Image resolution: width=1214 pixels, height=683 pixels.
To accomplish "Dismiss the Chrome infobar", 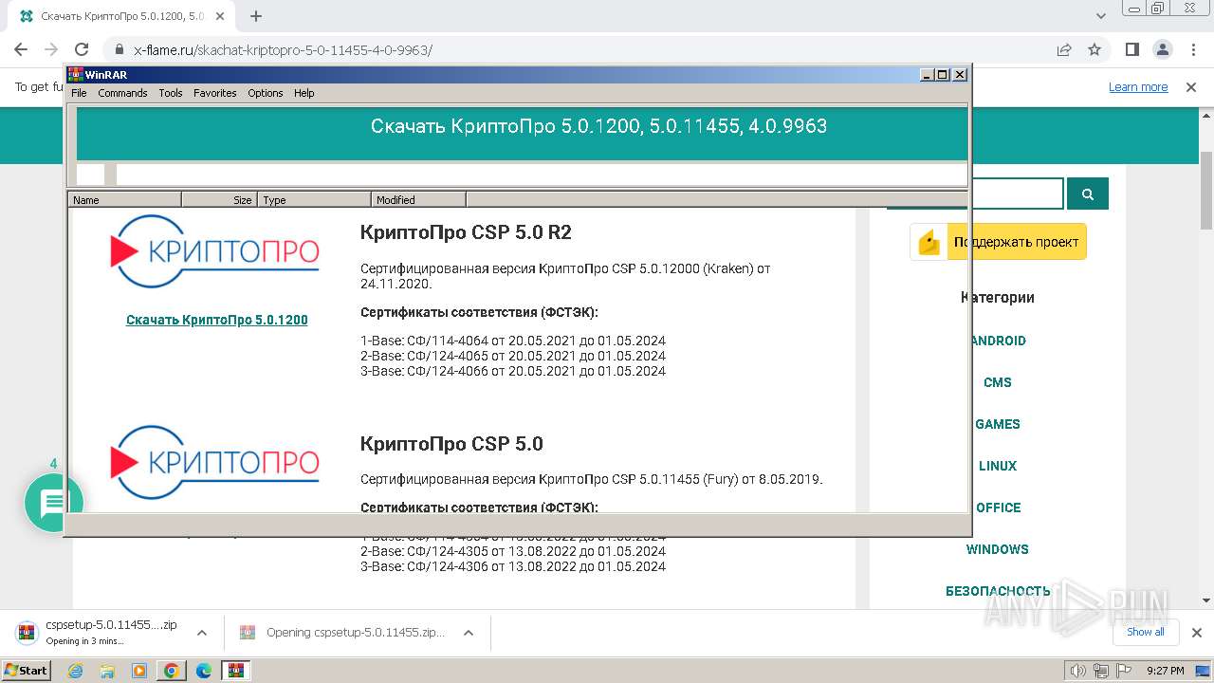I will point(1191,86).
